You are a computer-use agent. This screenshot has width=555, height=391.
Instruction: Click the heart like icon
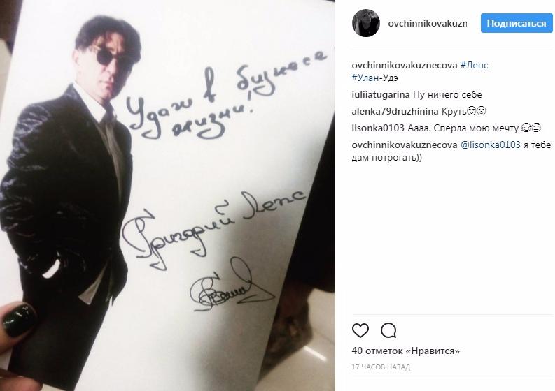pos(360,330)
